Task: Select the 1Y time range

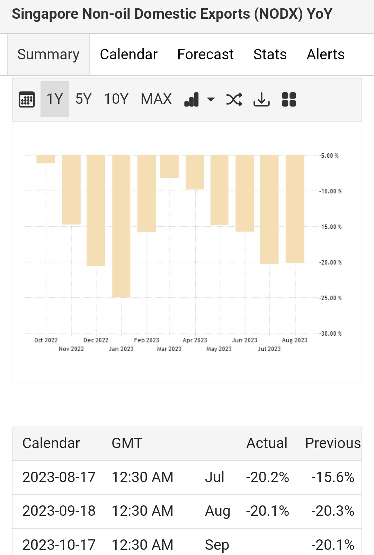Action: click(x=55, y=99)
